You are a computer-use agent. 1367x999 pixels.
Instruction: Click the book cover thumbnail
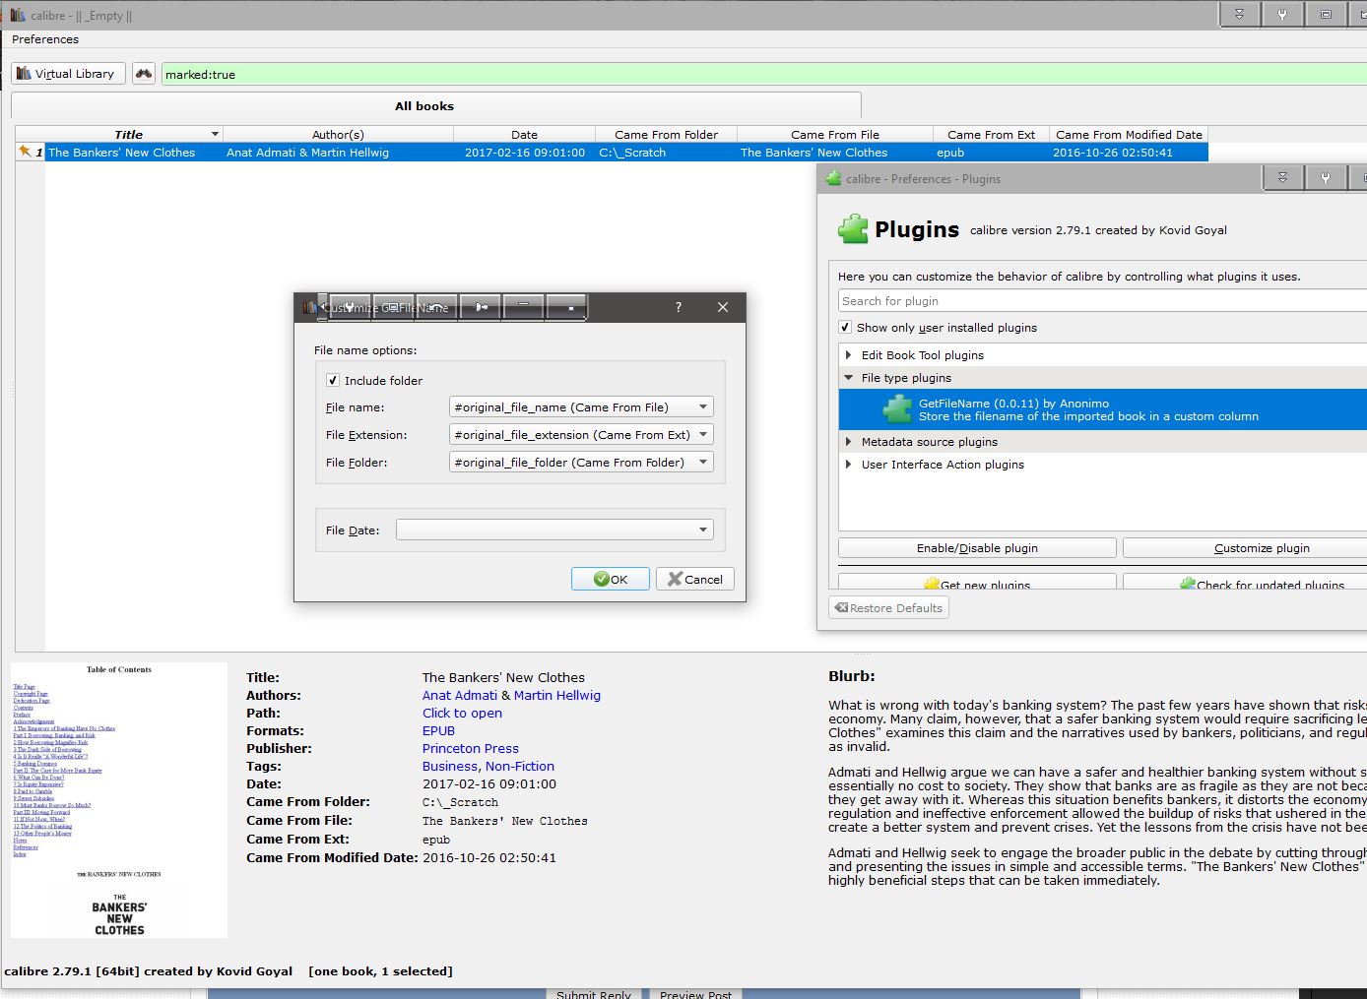119,800
